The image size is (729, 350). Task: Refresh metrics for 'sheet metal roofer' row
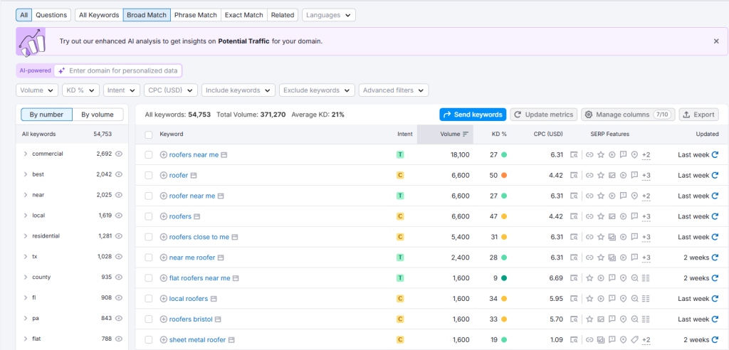tap(715, 340)
